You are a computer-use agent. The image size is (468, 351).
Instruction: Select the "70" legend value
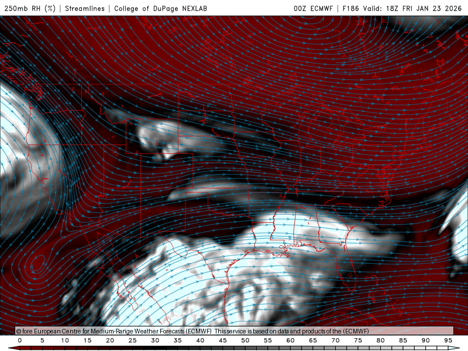click(335, 340)
